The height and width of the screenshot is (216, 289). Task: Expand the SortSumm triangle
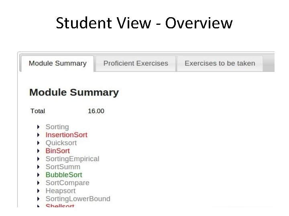point(39,167)
